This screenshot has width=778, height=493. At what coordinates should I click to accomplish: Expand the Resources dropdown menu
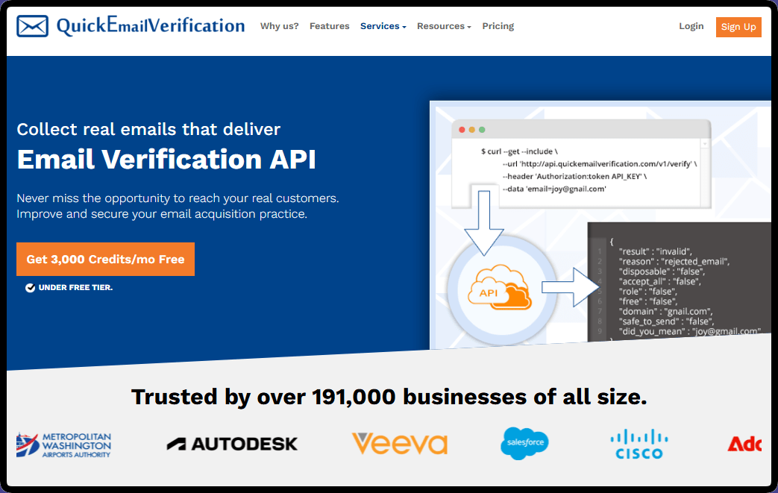[x=444, y=26]
